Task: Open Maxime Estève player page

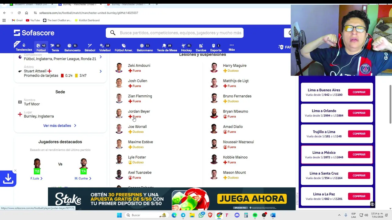Action: [x=140, y=142]
